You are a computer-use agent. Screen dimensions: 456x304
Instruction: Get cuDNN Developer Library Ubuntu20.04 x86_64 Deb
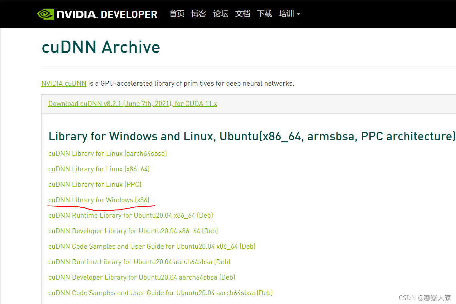point(133,231)
